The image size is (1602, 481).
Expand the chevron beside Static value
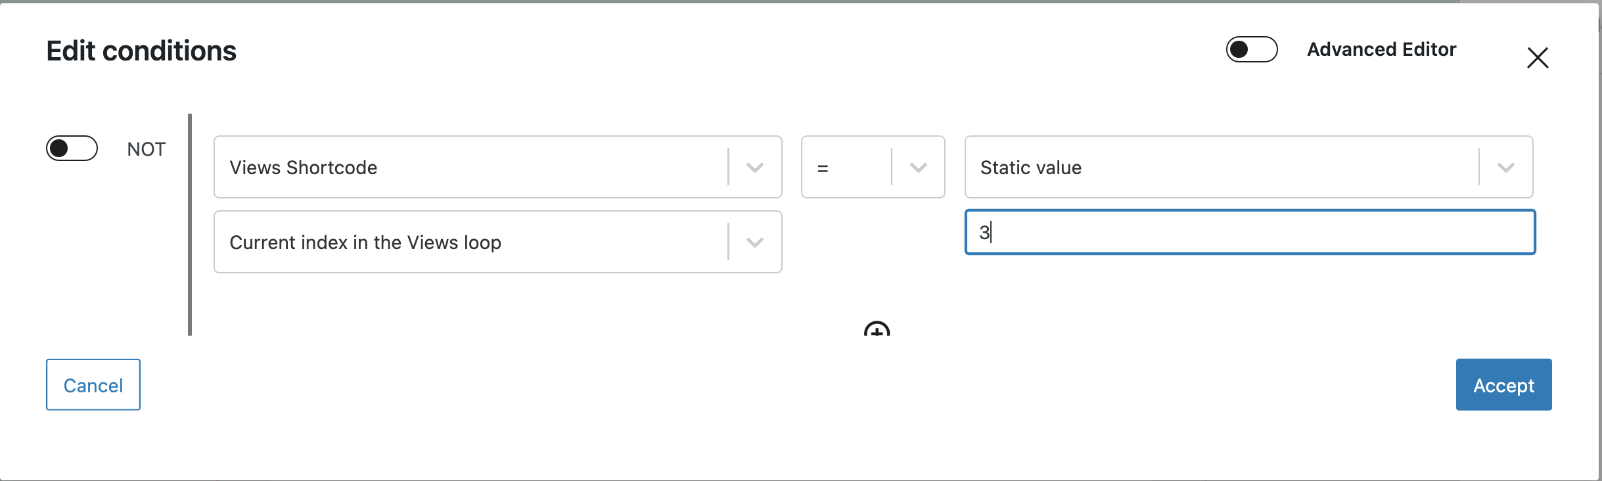pos(1506,168)
